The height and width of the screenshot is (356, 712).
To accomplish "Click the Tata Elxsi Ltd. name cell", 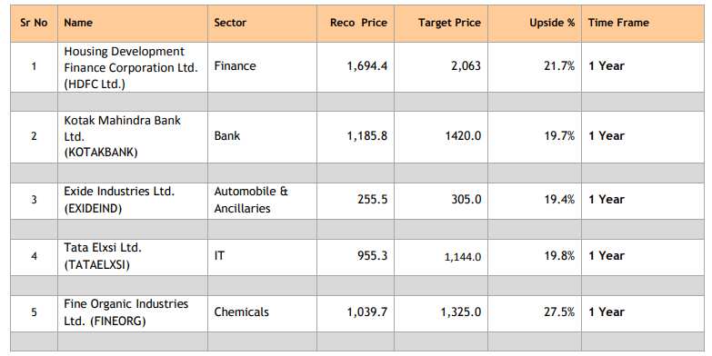I will coord(133,257).
